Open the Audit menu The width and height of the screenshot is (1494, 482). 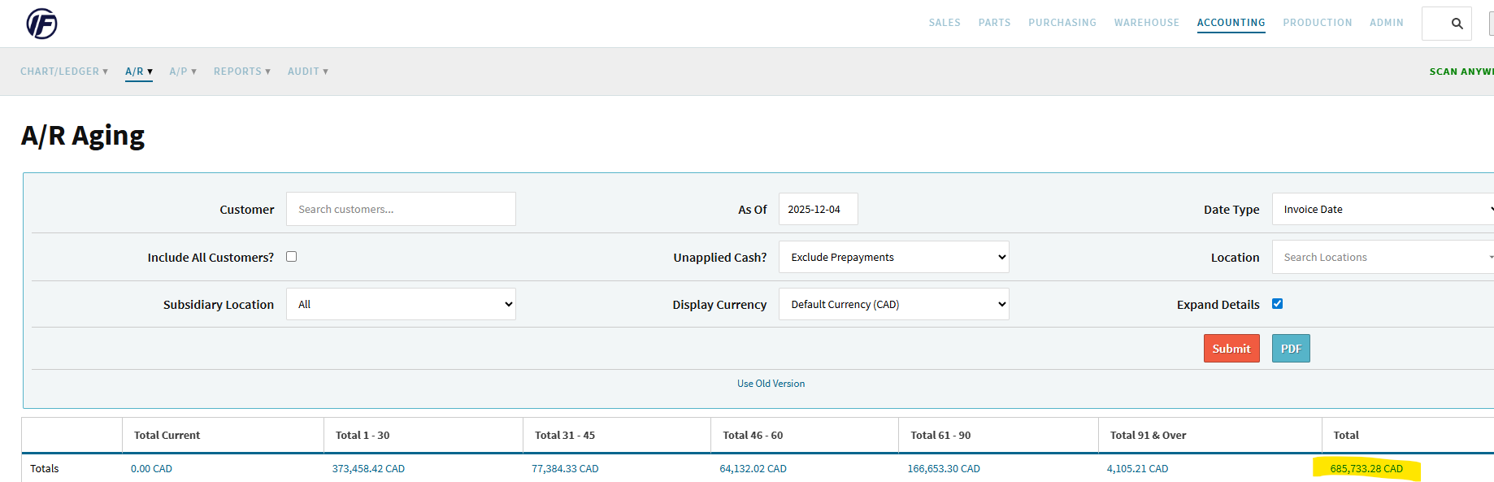click(307, 72)
